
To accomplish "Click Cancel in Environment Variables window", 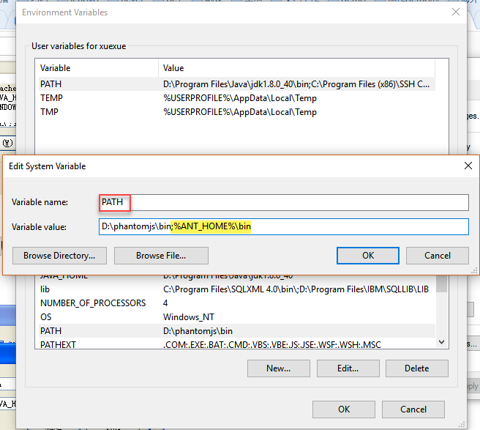I will click(x=413, y=409).
